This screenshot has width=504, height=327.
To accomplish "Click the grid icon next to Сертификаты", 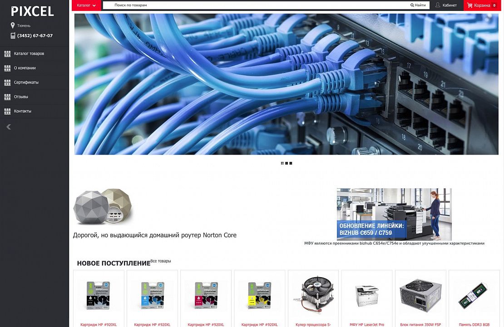I will (x=7, y=83).
